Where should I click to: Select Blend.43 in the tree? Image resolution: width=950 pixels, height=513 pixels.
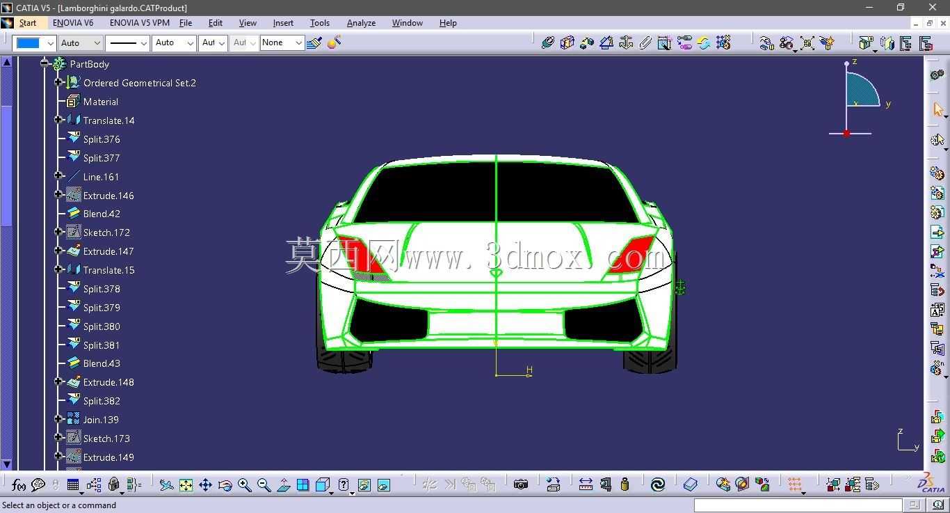(x=102, y=363)
